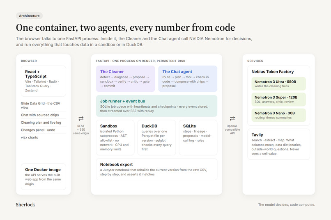This screenshot has height=220, width=331.
Task: Click 'The model decides, code computes.' tagline
Action: pyautogui.click(x=287, y=204)
